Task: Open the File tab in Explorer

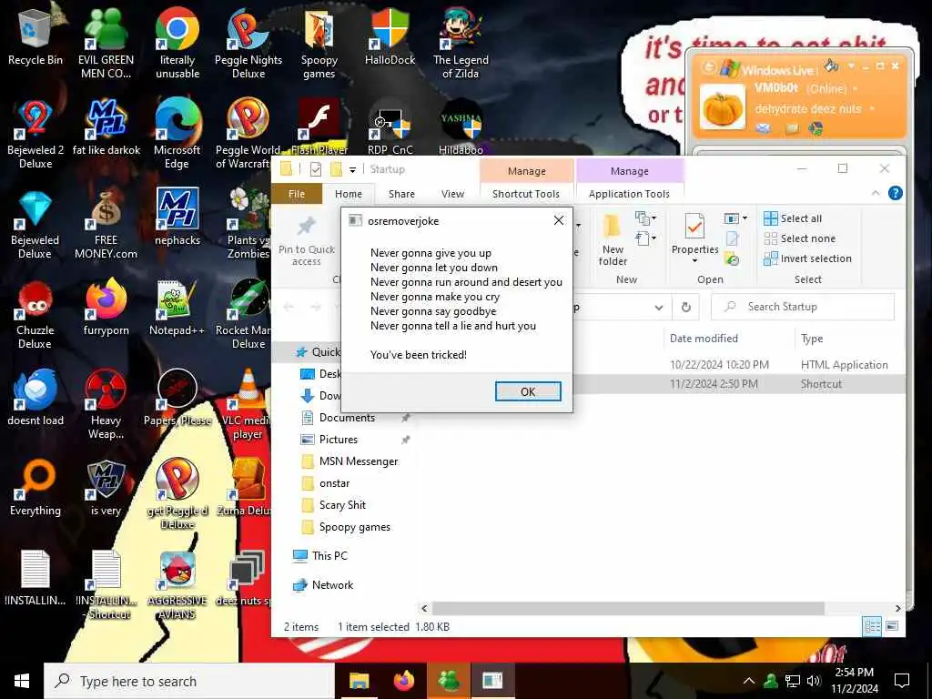Action: click(x=296, y=194)
